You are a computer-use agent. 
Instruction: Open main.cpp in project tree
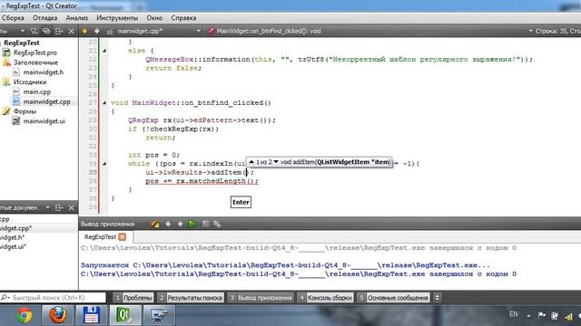[37, 91]
